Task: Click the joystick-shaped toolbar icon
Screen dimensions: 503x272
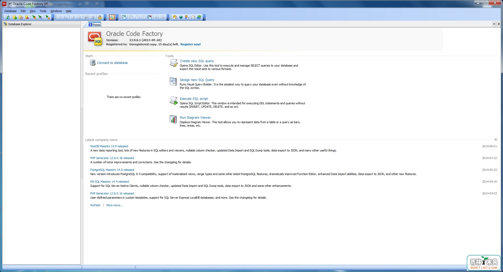Action: tap(100, 17)
